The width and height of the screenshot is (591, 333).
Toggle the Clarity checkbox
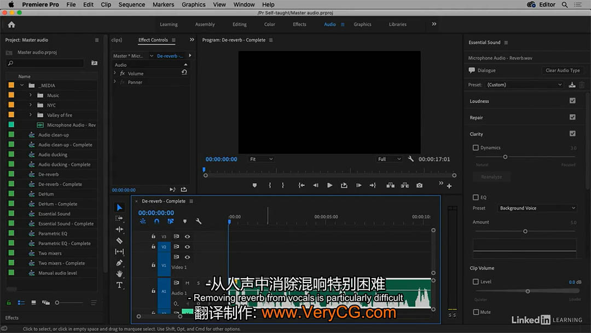[572, 134]
